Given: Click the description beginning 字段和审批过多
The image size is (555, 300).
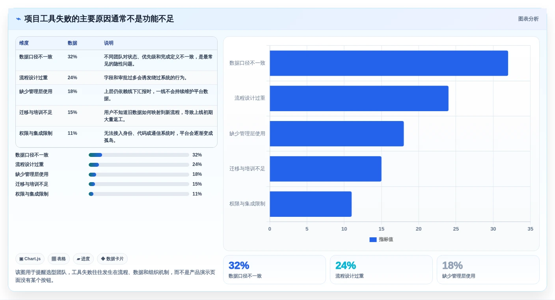Looking at the screenshot, I should click(147, 78).
